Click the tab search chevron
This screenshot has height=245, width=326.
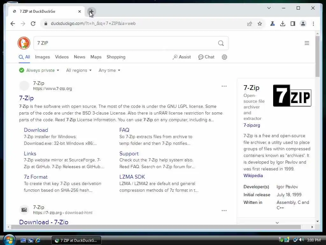269,8
